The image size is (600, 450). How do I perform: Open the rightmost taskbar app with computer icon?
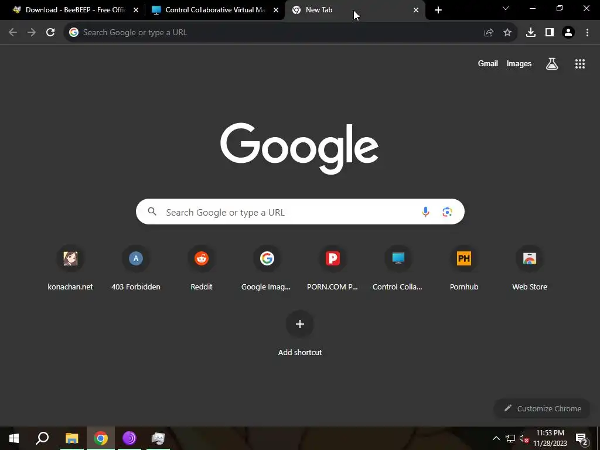click(x=158, y=438)
